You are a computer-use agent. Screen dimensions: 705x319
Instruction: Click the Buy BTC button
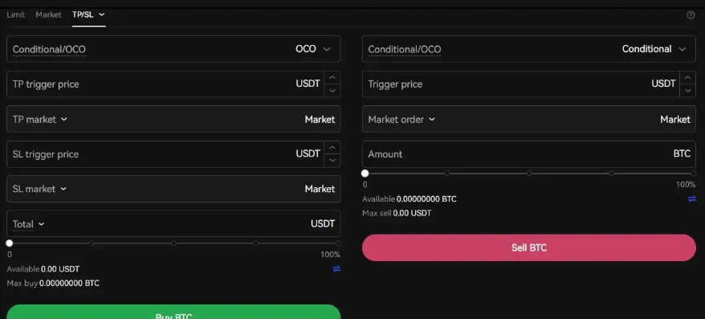click(x=173, y=313)
